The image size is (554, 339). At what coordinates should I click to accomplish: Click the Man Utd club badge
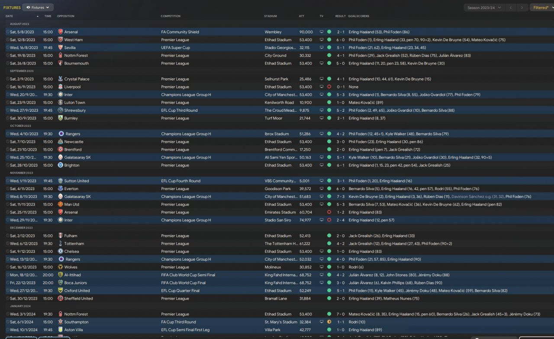[60, 204]
